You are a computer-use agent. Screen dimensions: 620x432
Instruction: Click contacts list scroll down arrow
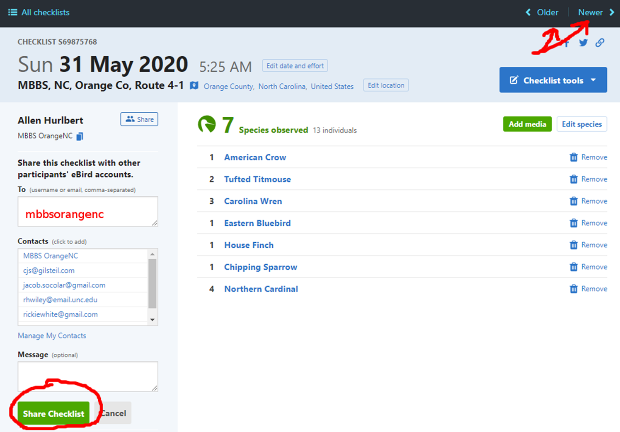pos(153,320)
